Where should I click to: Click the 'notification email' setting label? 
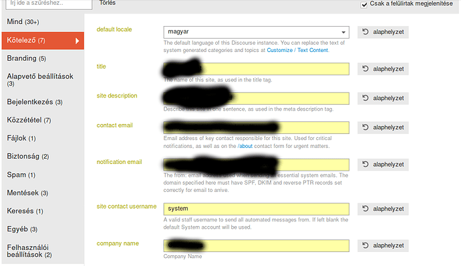[x=119, y=162]
